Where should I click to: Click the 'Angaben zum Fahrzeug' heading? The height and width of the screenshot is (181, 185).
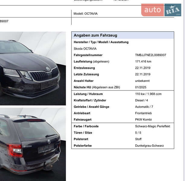pyautogui.click(x=95, y=35)
